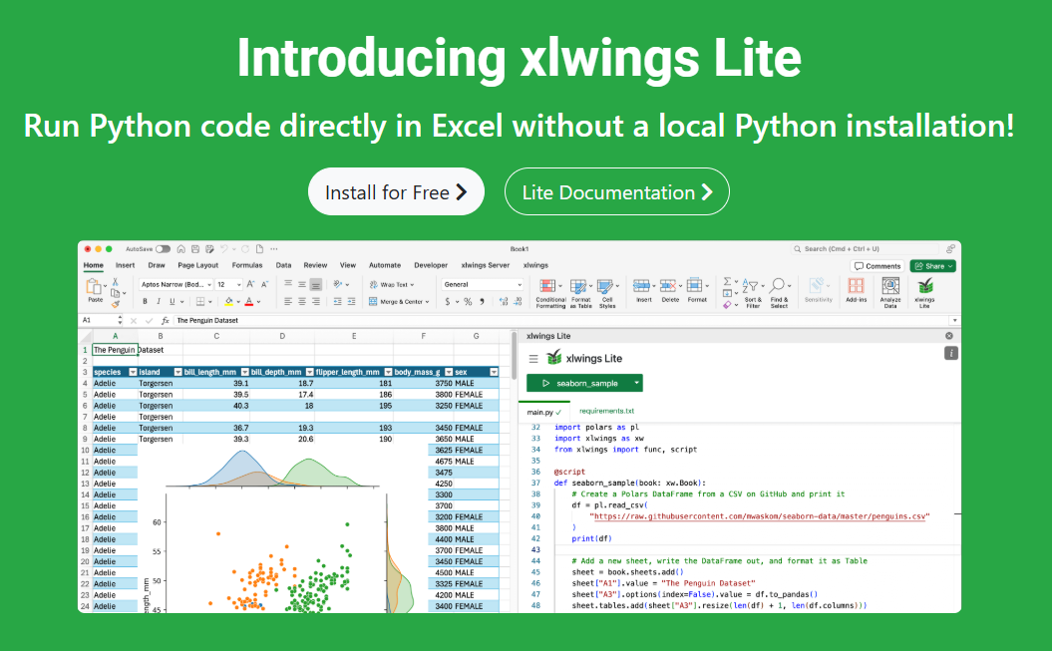Click the Install for Free button
This screenshot has width=1052, height=651.
tap(396, 191)
